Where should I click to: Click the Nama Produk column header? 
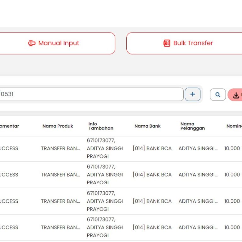(58, 126)
